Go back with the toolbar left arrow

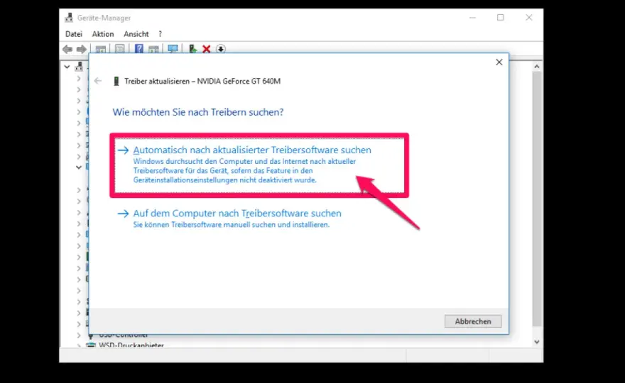[x=67, y=49]
